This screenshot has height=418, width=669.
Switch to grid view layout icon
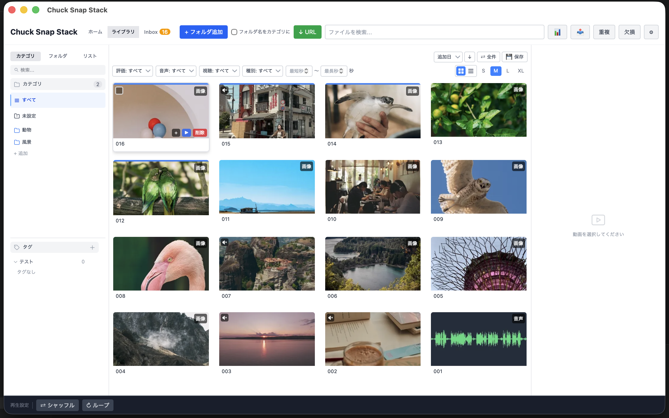(x=461, y=71)
